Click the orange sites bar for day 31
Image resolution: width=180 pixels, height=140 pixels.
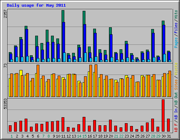coord(170,84)
